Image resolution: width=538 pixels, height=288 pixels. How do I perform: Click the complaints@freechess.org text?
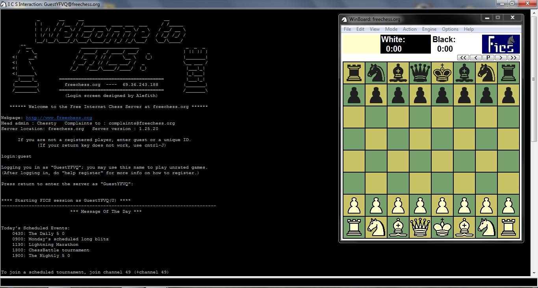click(142, 123)
